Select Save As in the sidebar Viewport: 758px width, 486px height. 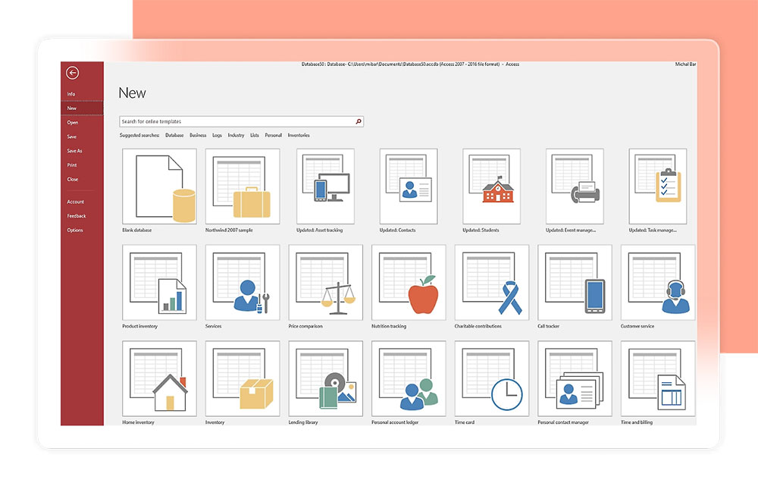[74, 151]
